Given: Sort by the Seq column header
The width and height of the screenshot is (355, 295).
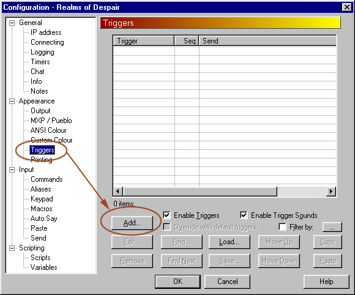Looking at the screenshot, I should coord(187,41).
